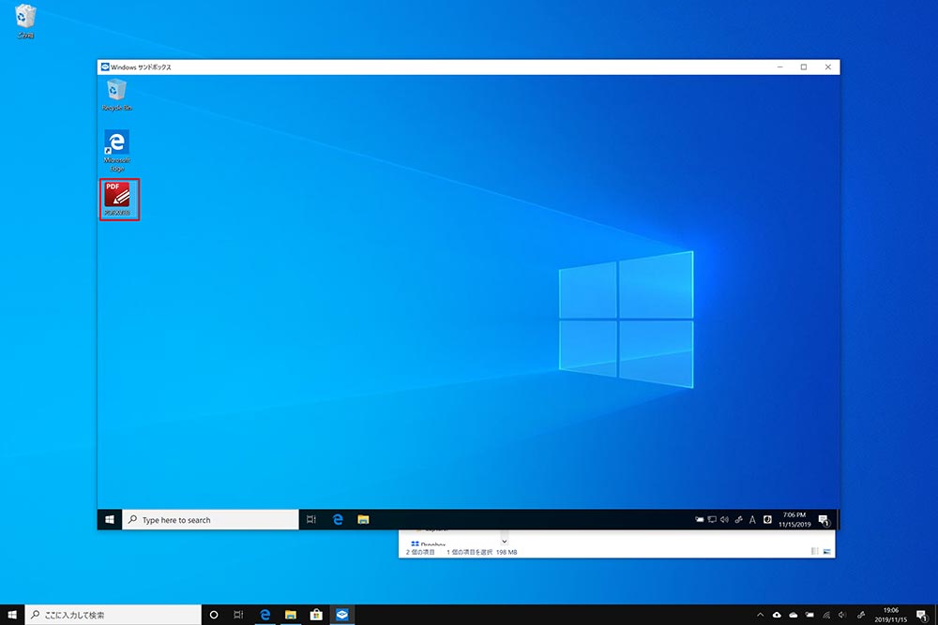Click the host 'ここに入力して検索' search box
The width and height of the screenshot is (938, 625).
coord(113,615)
